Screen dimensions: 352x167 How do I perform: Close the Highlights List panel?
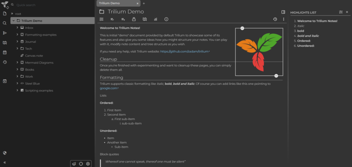tap(347, 12)
